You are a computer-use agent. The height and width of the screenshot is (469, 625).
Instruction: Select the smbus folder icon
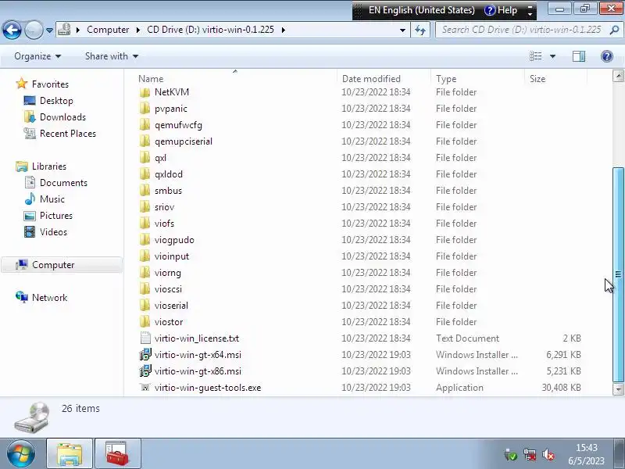tap(145, 190)
